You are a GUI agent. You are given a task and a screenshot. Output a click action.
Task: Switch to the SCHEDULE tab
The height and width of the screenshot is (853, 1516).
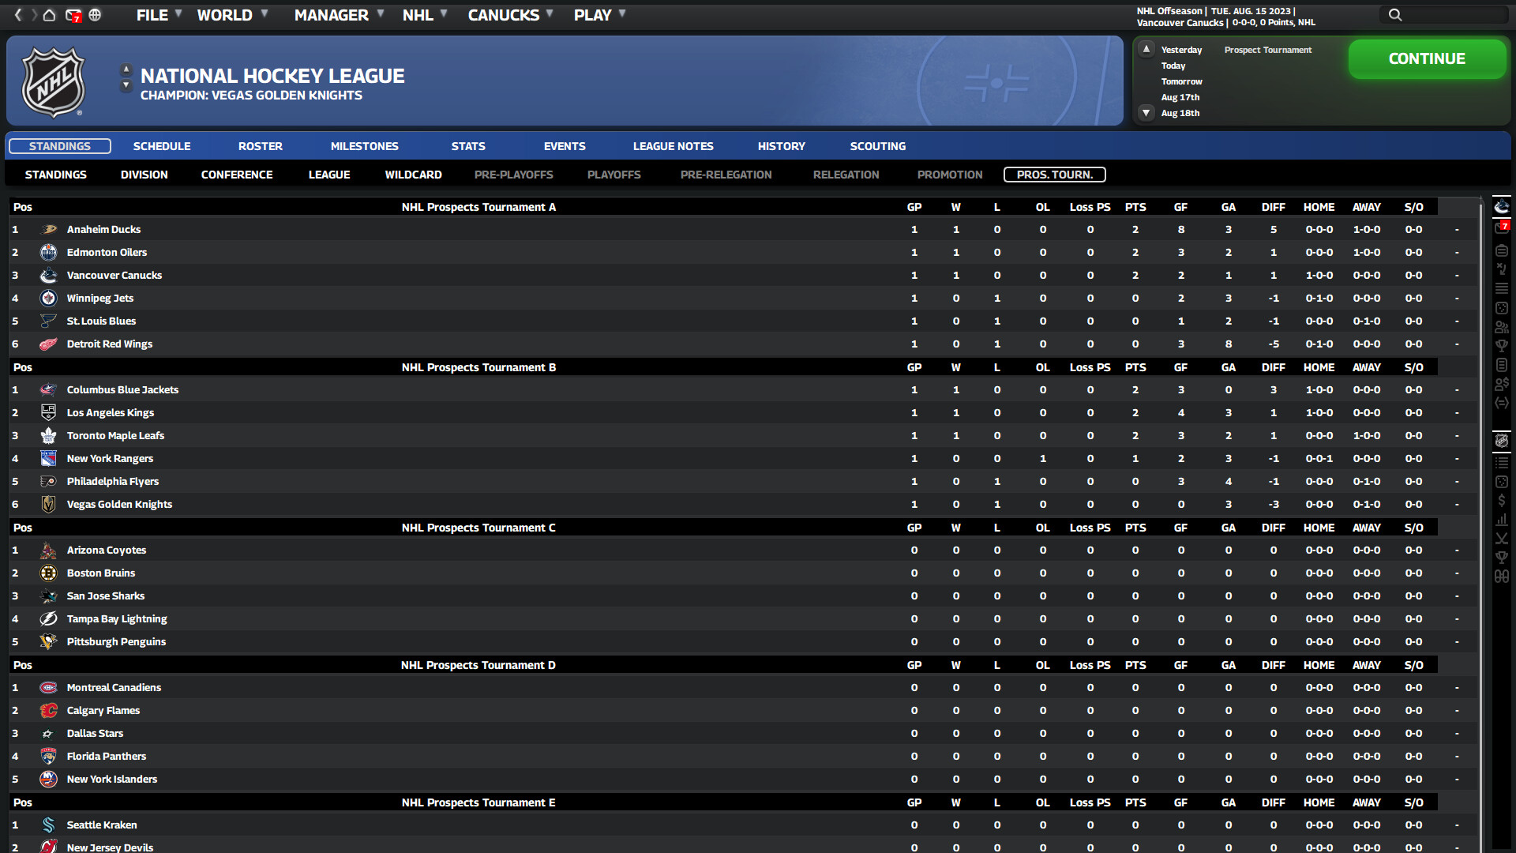[162, 146]
